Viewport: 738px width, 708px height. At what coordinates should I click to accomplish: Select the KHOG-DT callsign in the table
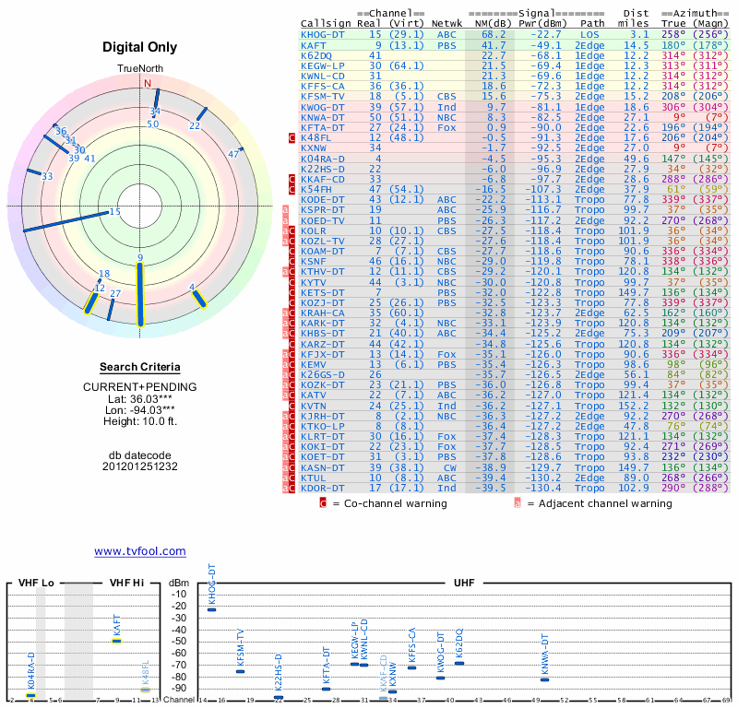coord(323,34)
